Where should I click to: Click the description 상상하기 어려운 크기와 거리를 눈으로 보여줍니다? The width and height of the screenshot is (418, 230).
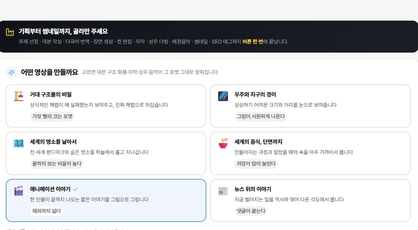pos(285,105)
